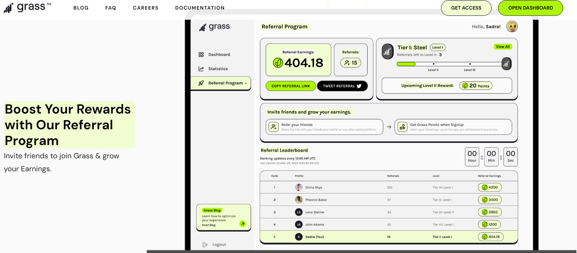Viewport: 577px width, 253px height.
Task: Click the Referral Program rocket icon
Action: [x=201, y=83]
